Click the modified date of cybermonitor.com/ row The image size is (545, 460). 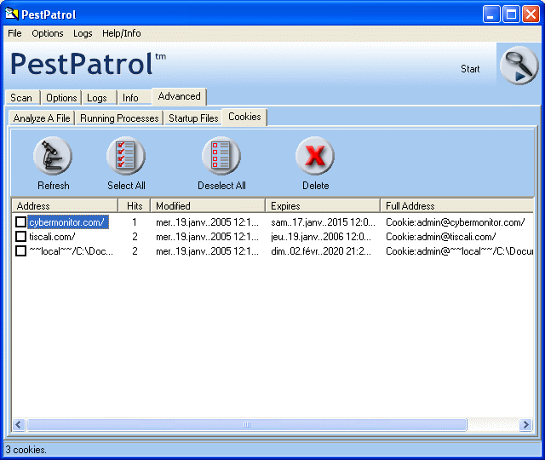pos(207,221)
